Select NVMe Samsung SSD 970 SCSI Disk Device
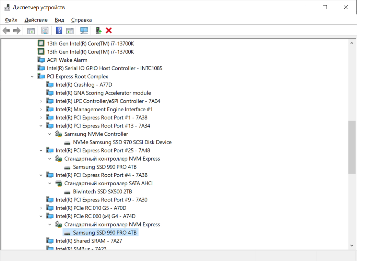 coord(122,142)
